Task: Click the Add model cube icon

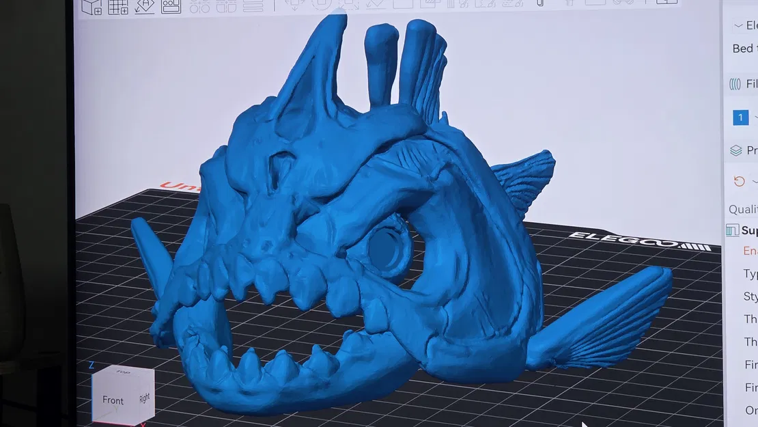Action: (92, 7)
